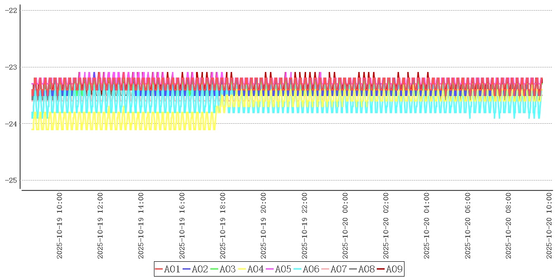
Task: Toggle the A01 series in the legend
Action: pos(168,269)
